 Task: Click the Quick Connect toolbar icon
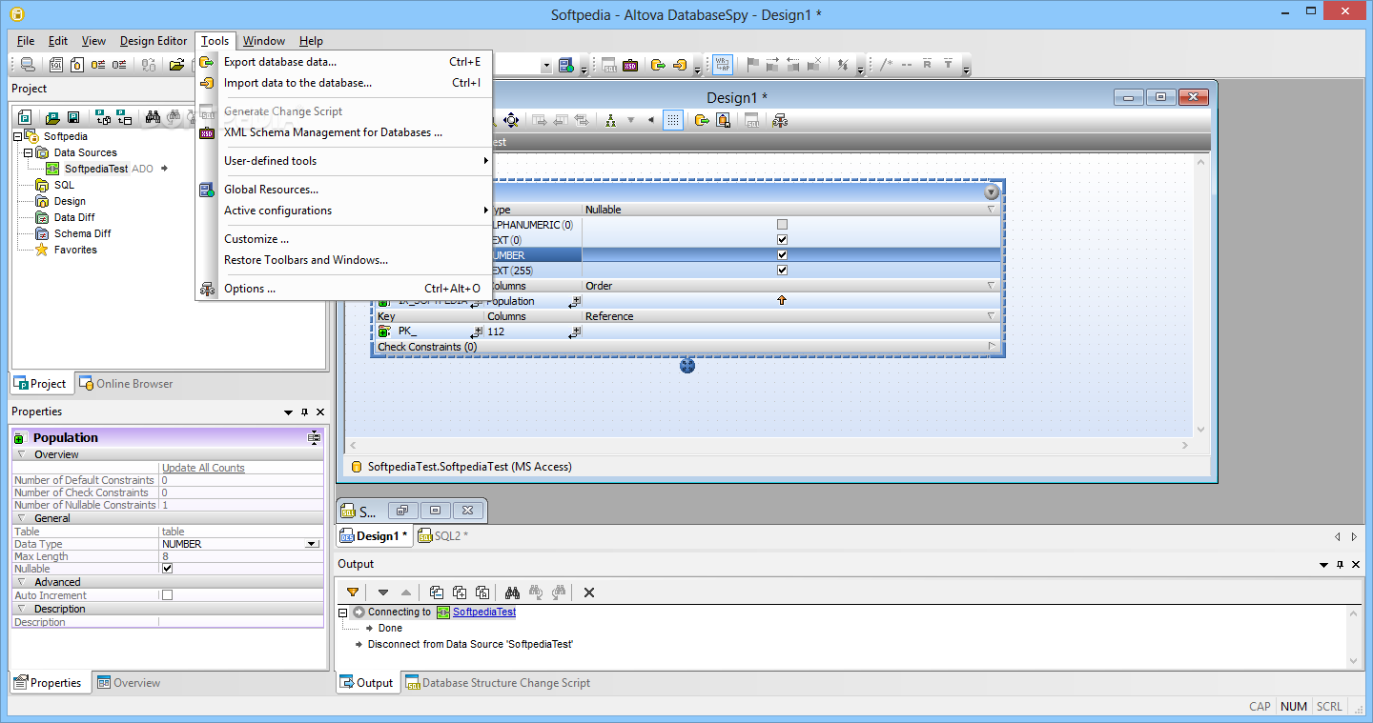[x=28, y=65]
